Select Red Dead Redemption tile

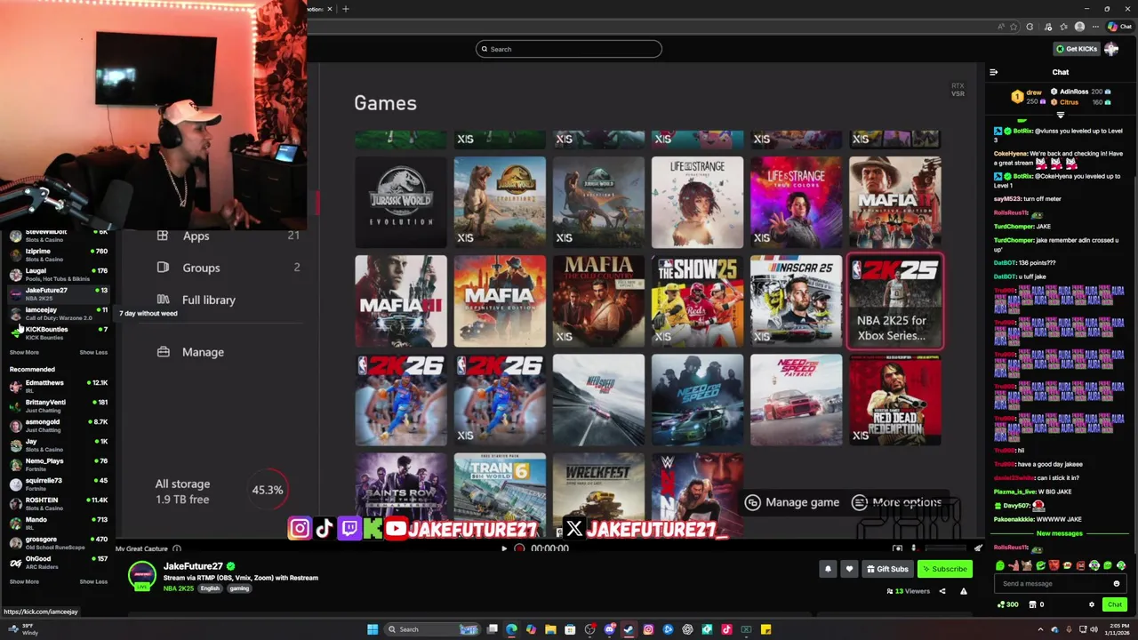[894, 399]
